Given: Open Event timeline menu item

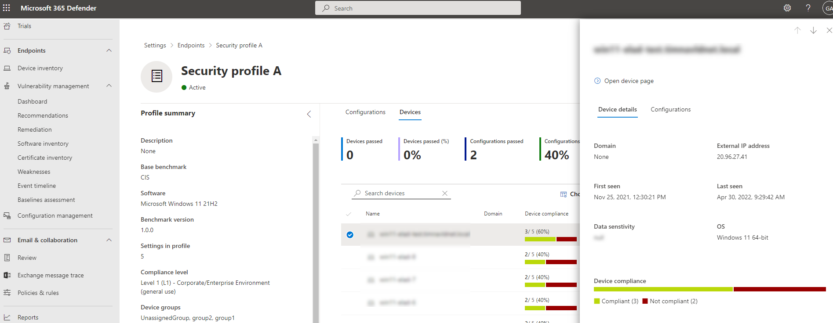Looking at the screenshot, I should click(36, 186).
